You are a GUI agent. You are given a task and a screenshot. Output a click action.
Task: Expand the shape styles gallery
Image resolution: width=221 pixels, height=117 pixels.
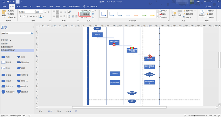[157, 17]
